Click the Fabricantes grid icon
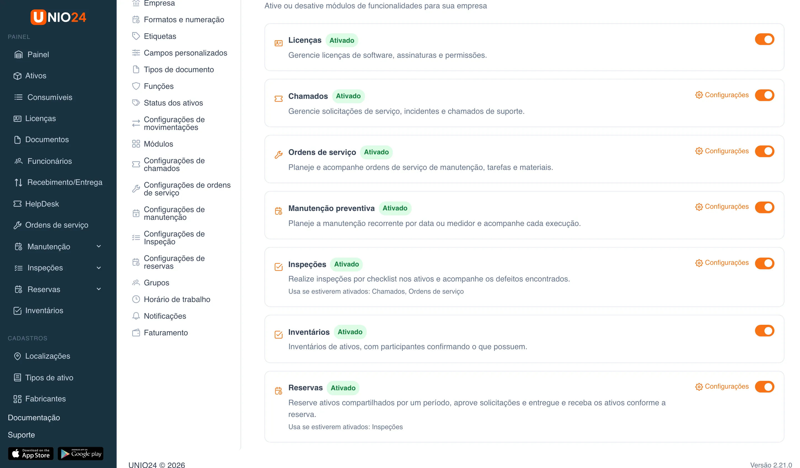 [17, 399]
